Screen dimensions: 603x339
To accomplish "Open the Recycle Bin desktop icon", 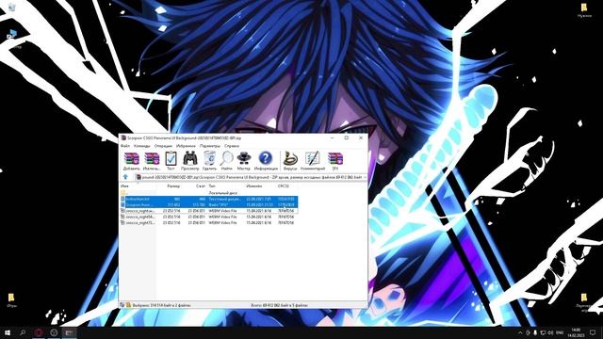I will coord(12,7).
